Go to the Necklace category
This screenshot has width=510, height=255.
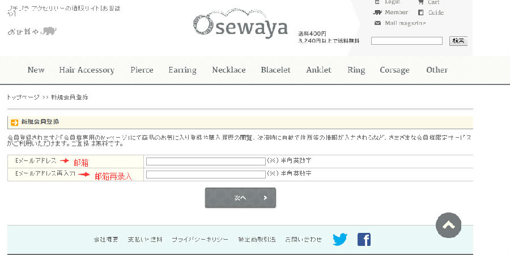[229, 70]
